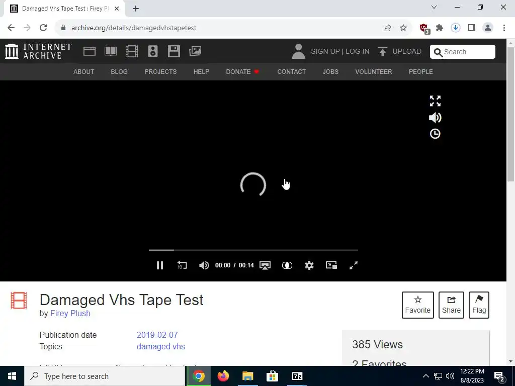
Task: Click the Flag button
Action: (x=479, y=305)
